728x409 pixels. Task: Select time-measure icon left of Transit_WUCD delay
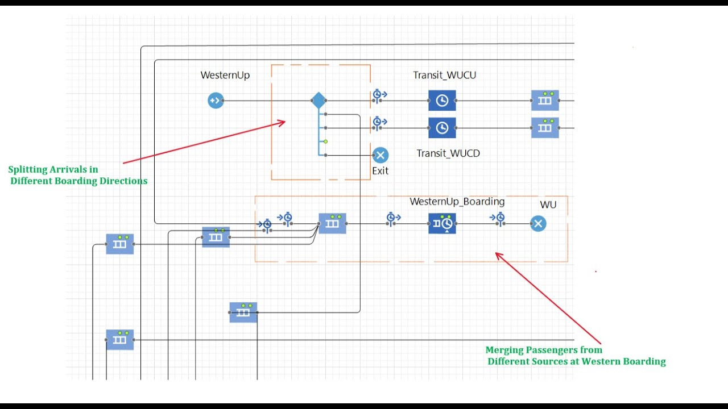[x=379, y=123]
